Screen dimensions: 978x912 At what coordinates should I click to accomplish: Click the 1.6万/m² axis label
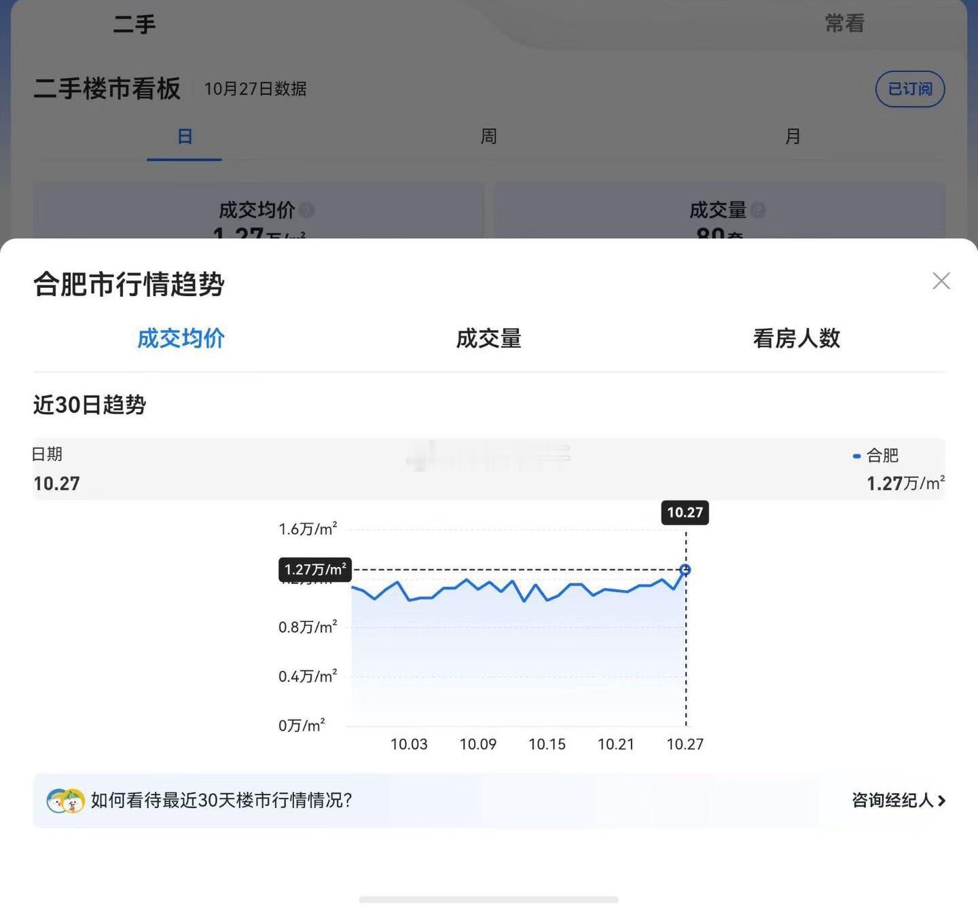tap(308, 529)
